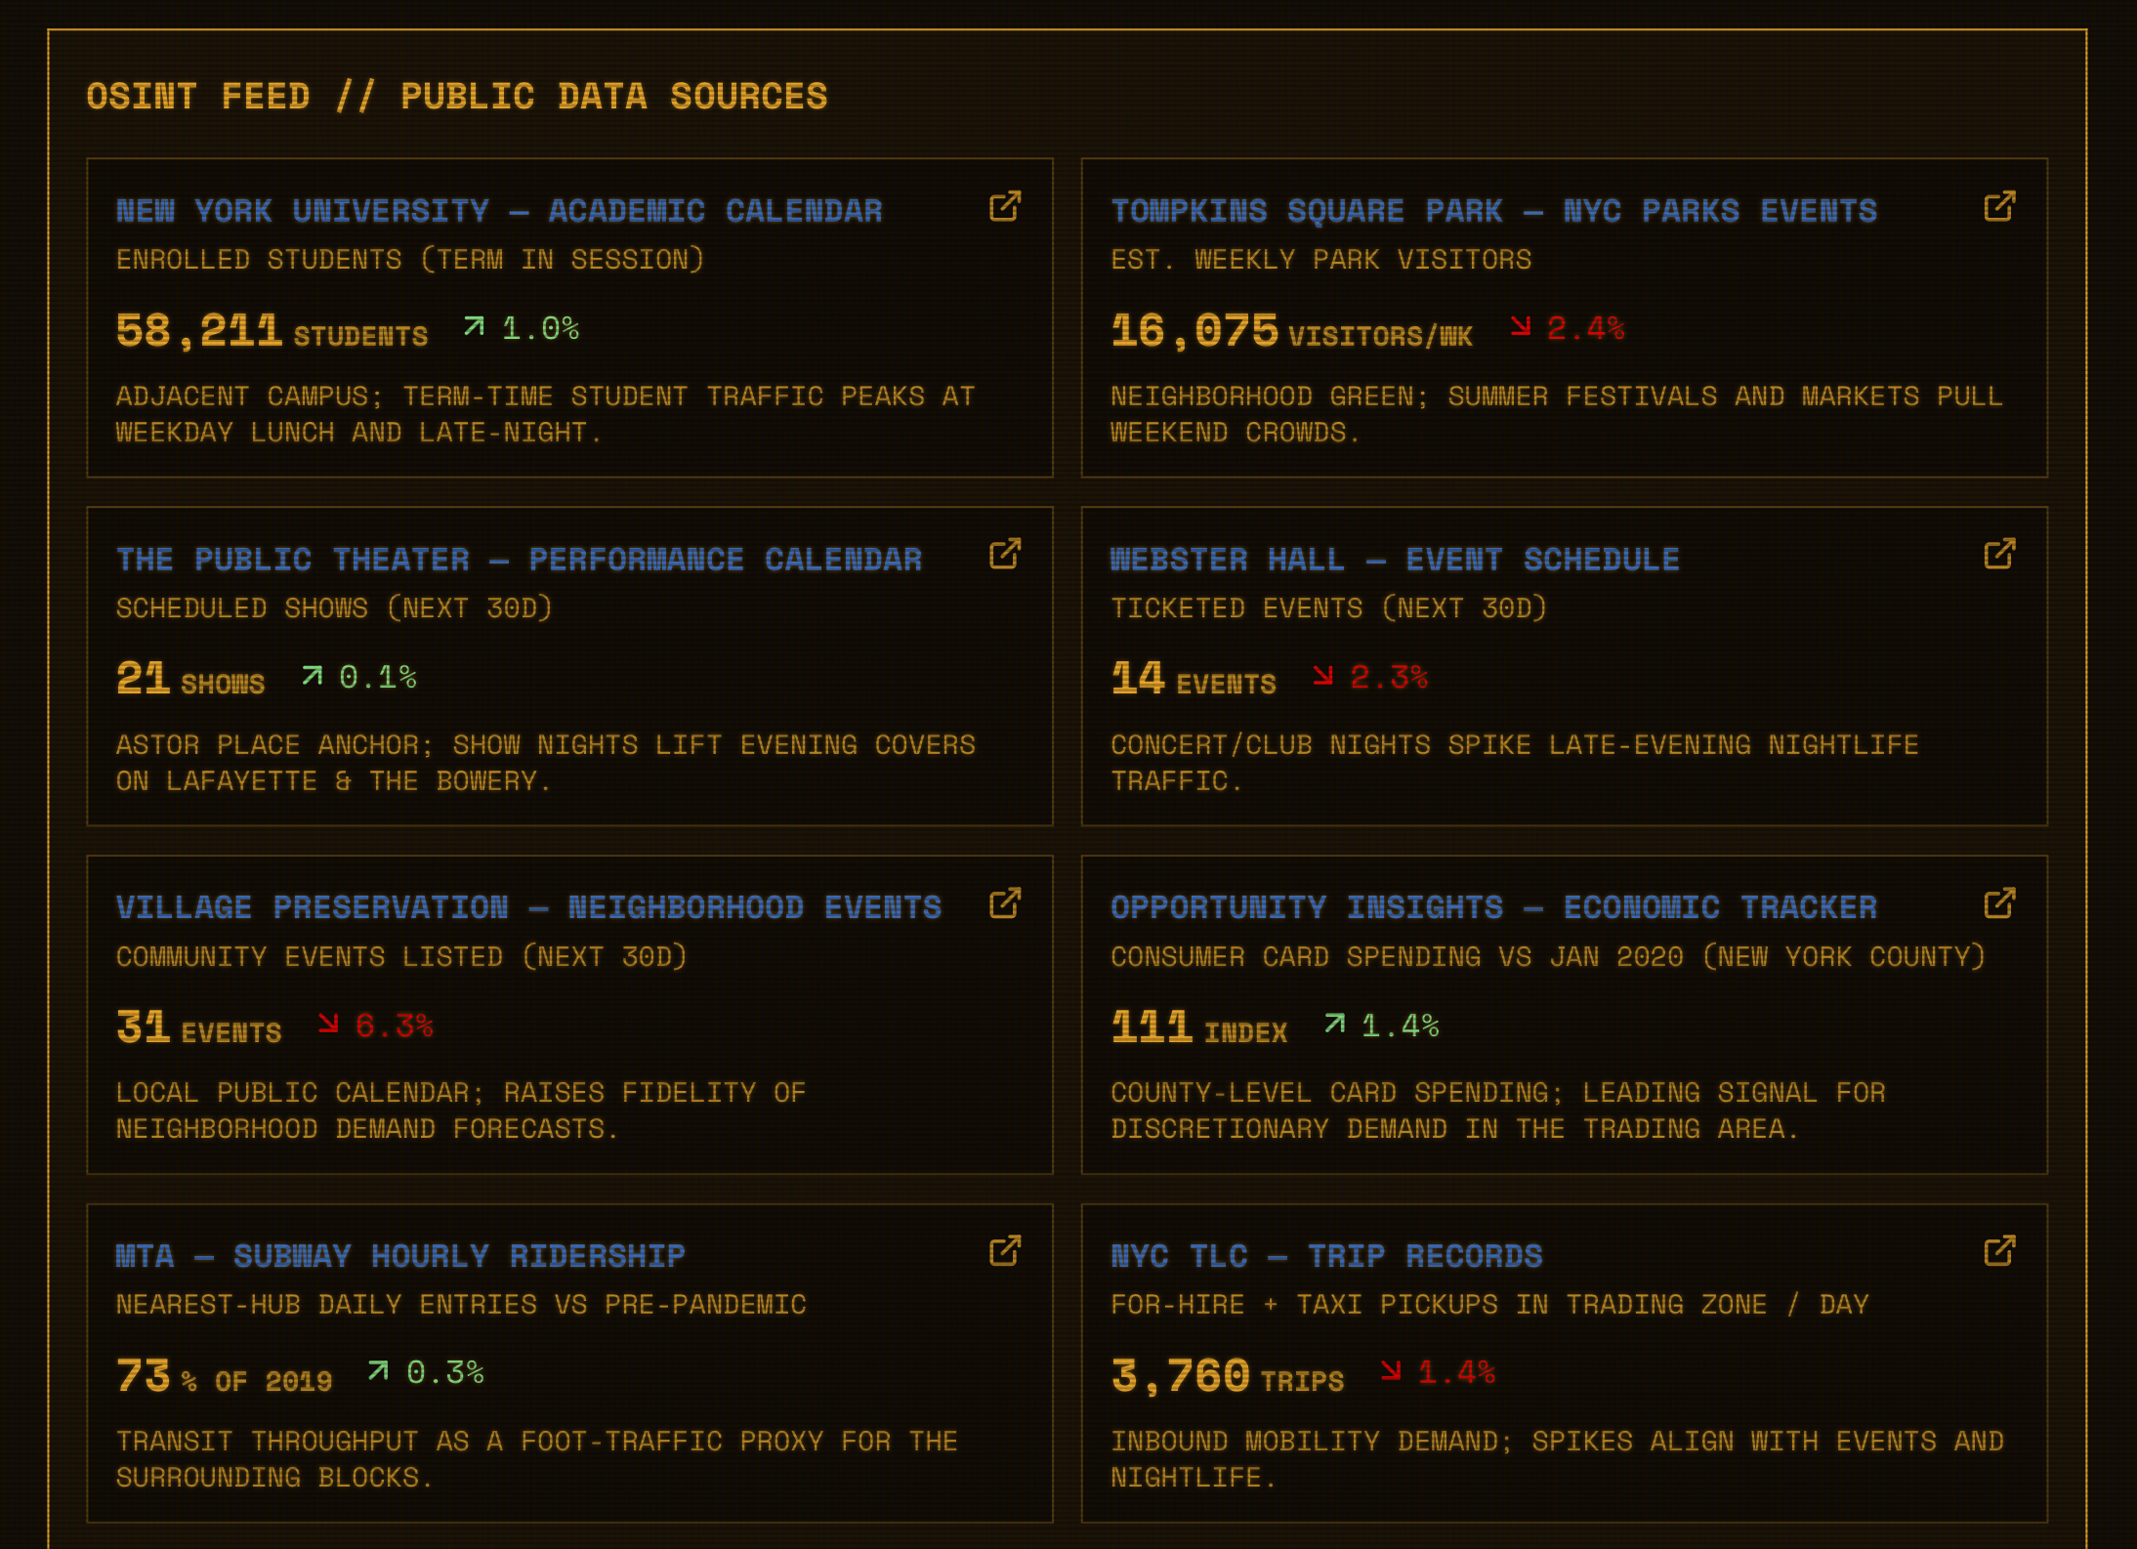Click the red 2.3% downtrend indicator
Screen dimensions: 2137x1549
(1370, 677)
